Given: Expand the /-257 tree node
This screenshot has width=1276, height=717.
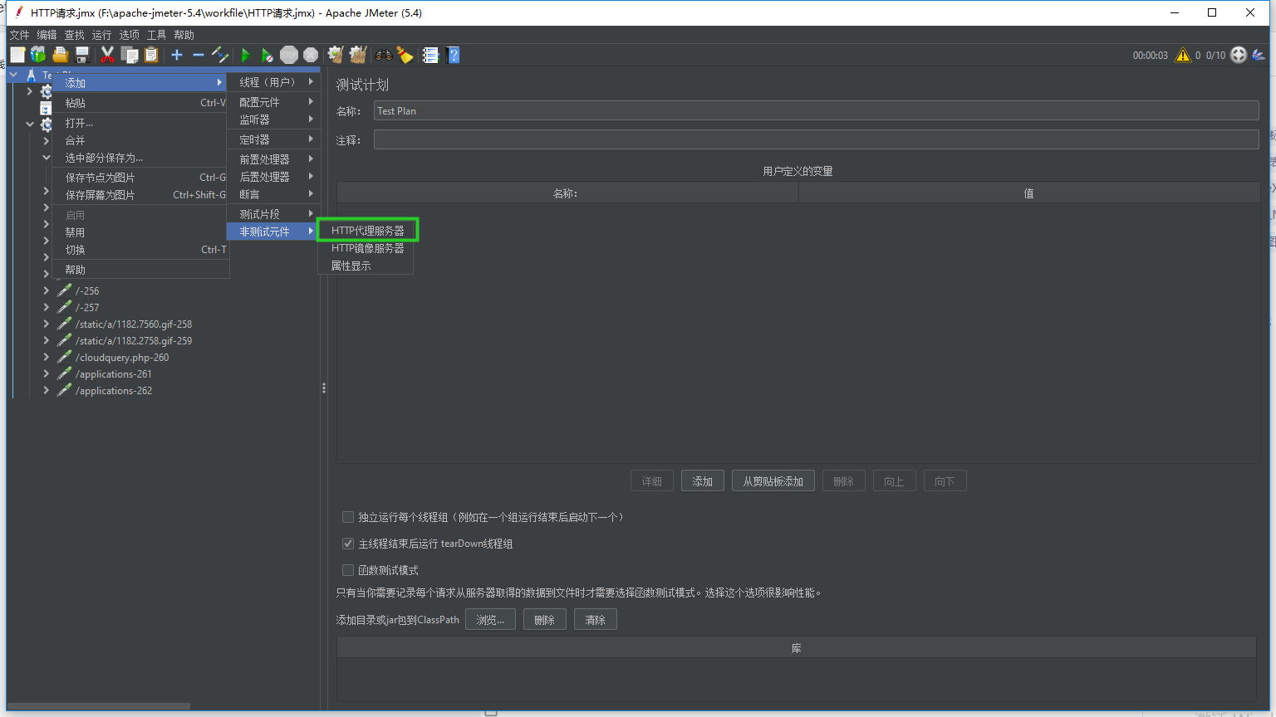Looking at the screenshot, I should (x=46, y=307).
